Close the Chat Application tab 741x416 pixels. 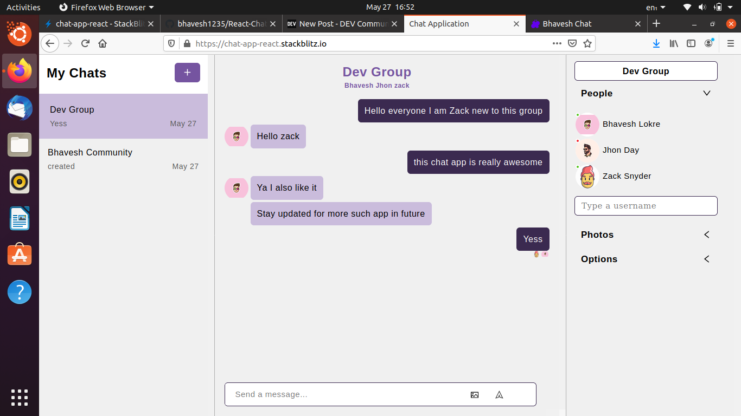(x=516, y=24)
